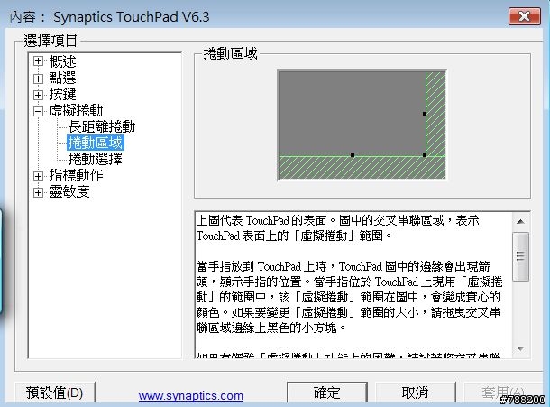Click the 預設值(D) defaults button
This screenshot has width=550, height=407.
click(55, 393)
